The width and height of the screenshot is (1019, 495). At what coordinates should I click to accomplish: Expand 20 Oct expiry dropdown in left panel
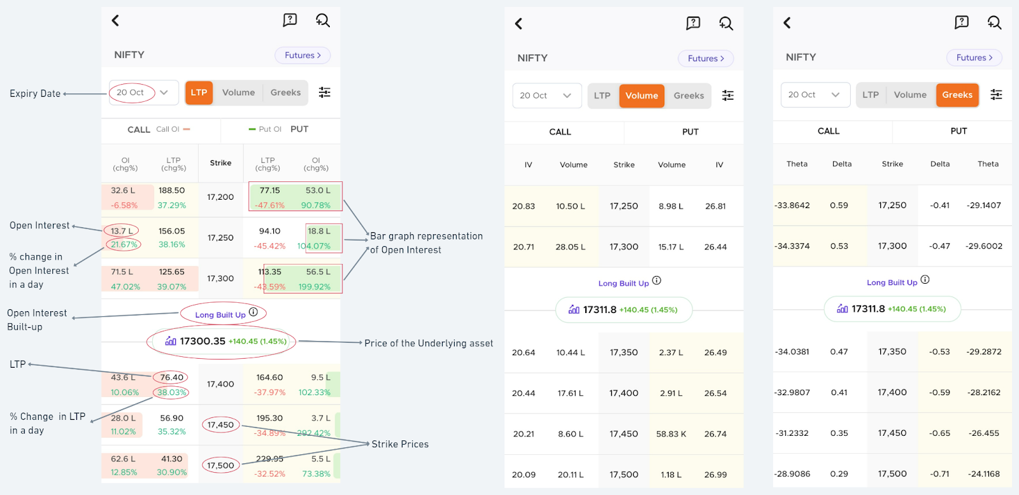[x=143, y=92]
